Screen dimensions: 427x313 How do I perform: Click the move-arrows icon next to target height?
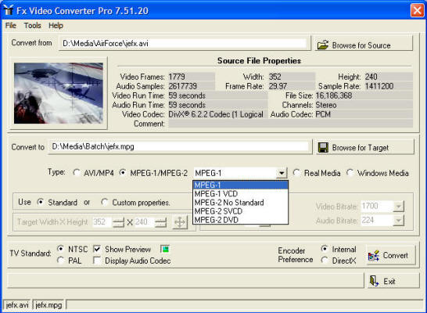pos(180,222)
